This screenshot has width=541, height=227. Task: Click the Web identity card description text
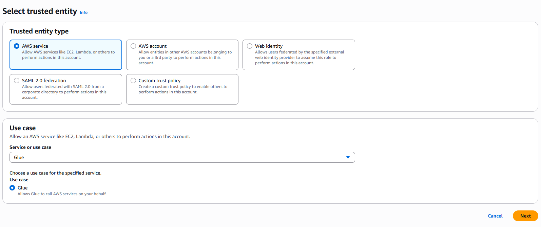pos(300,58)
